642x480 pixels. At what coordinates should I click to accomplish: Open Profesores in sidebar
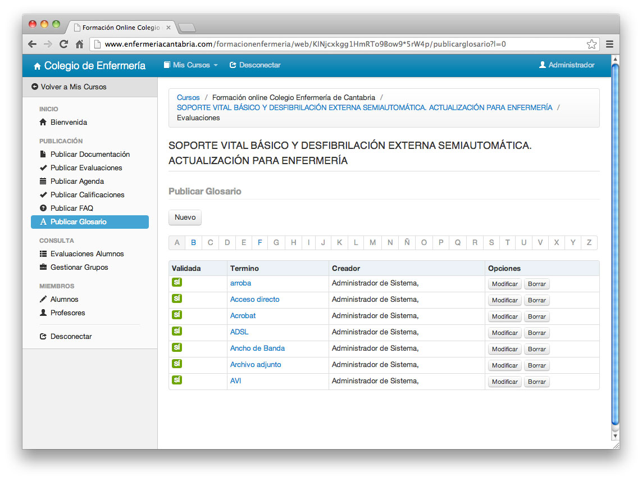(x=62, y=313)
